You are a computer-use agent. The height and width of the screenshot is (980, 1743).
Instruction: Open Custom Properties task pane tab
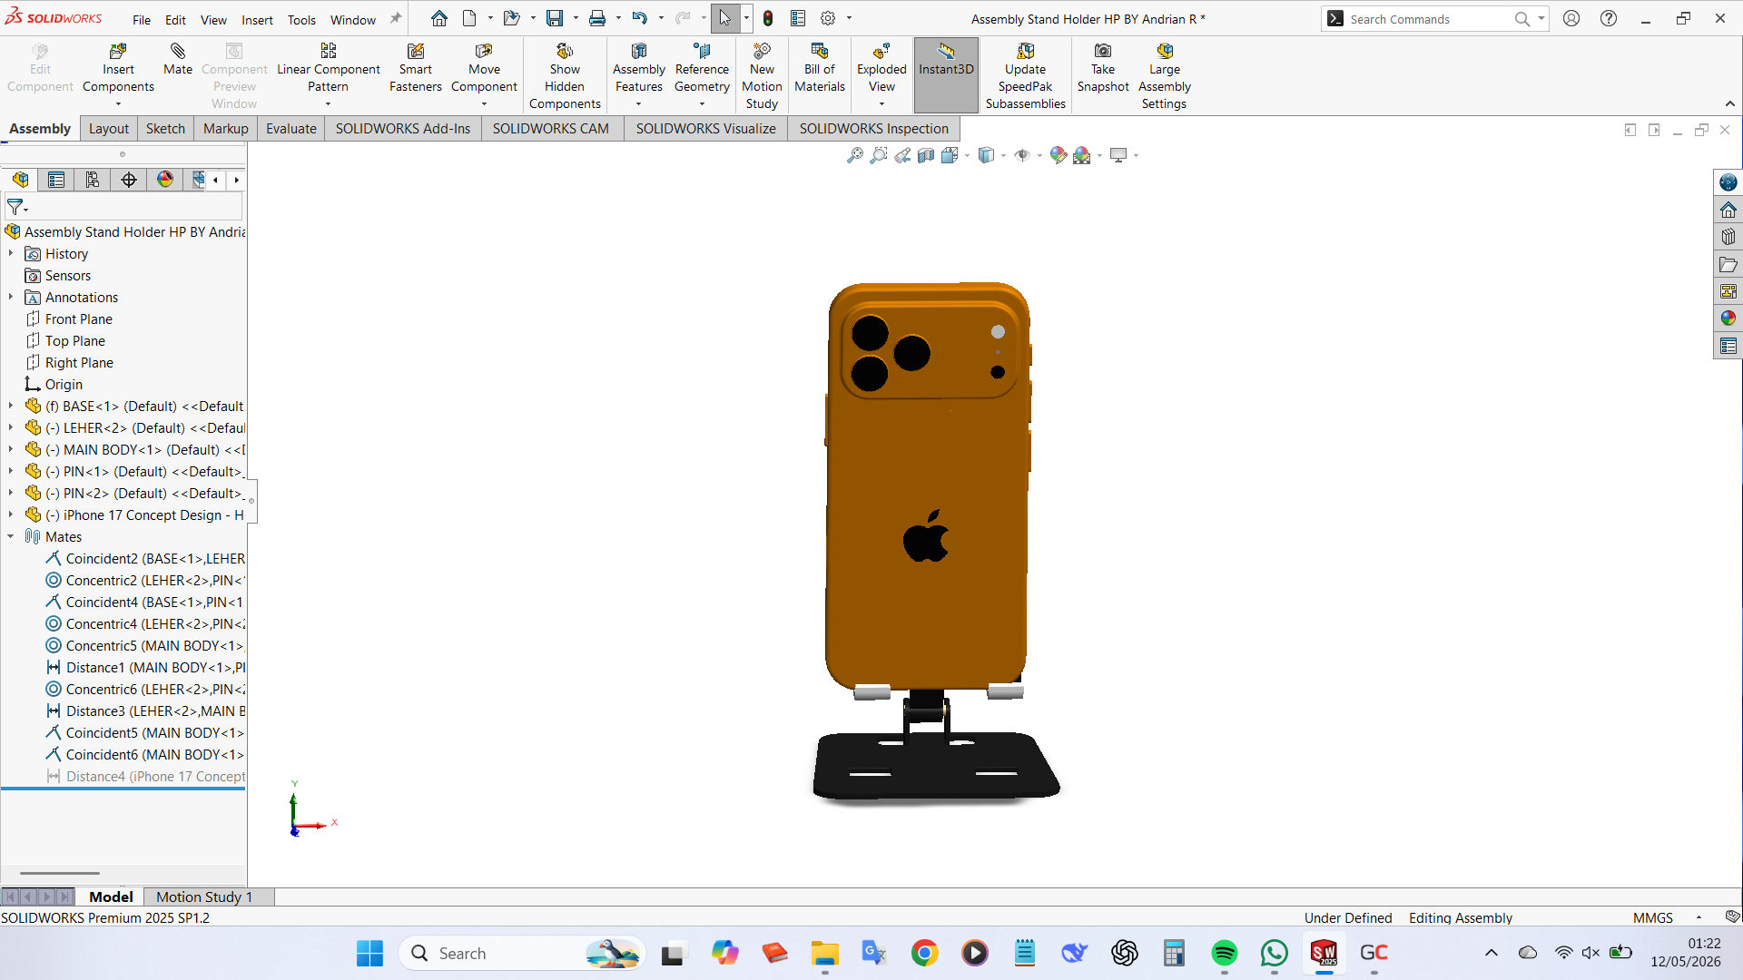(1728, 346)
